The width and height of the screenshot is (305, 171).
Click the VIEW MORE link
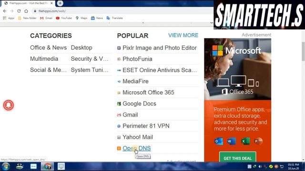(x=183, y=35)
